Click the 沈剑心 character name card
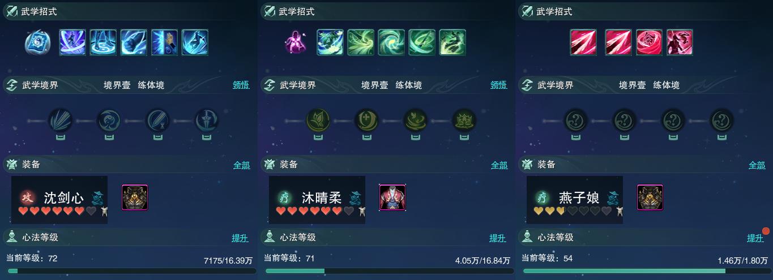This screenshot has width=773, height=280. click(59, 200)
